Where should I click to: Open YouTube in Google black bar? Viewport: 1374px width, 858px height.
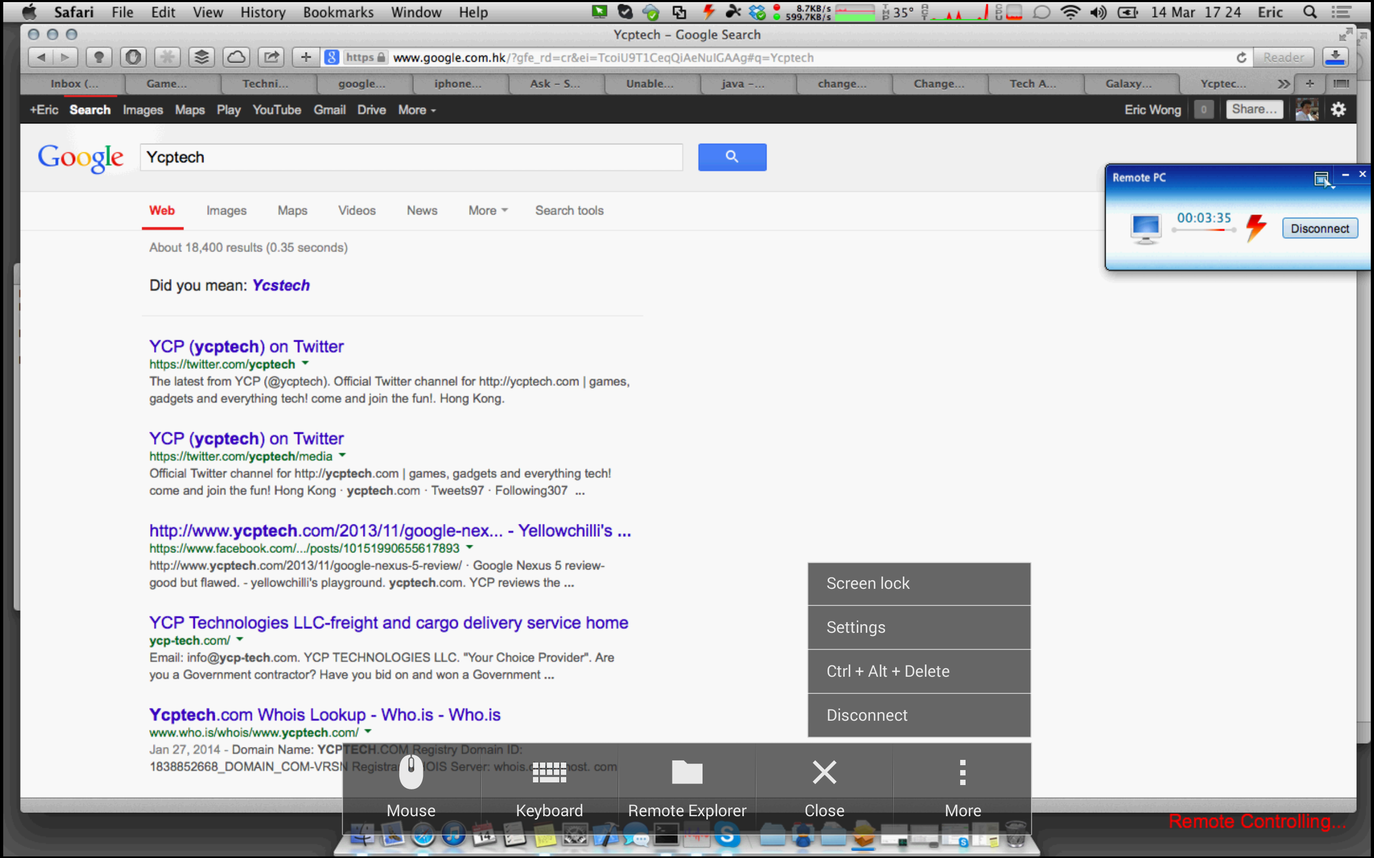pos(277,110)
